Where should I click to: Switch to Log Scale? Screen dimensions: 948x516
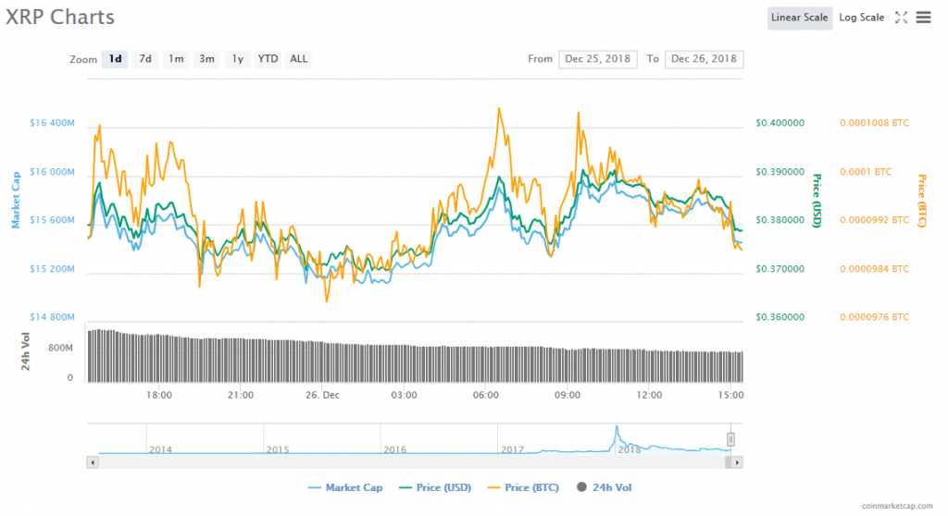[x=861, y=18]
